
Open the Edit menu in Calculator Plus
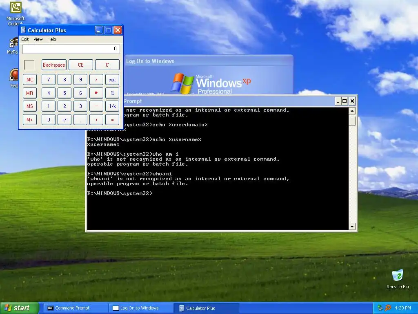[x=25, y=39]
